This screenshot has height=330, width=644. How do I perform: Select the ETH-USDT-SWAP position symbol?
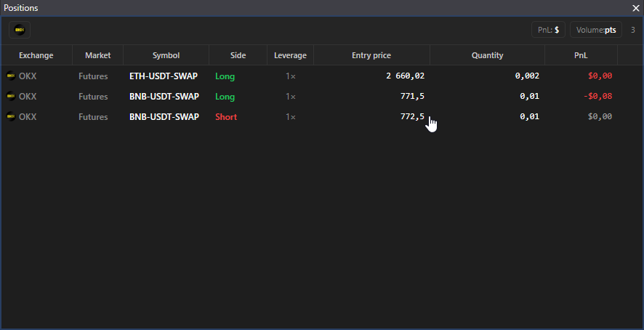[x=164, y=76]
